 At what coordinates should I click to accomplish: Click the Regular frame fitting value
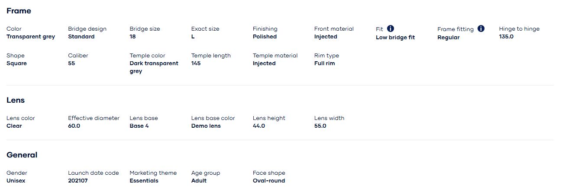(448, 38)
